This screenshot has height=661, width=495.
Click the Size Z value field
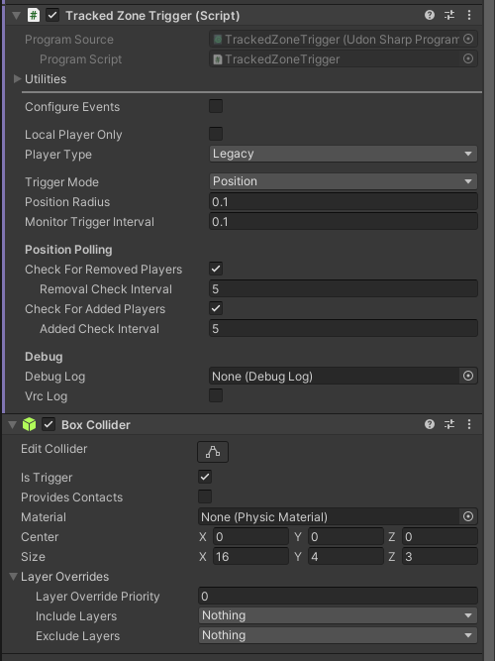pyautogui.click(x=441, y=557)
